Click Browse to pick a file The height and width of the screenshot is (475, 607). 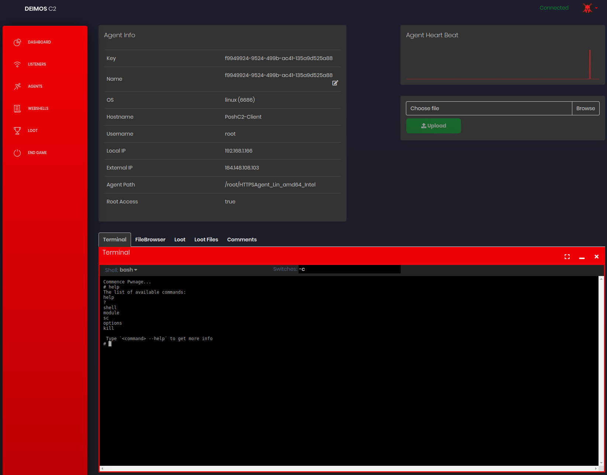pyautogui.click(x=585, y=108)
